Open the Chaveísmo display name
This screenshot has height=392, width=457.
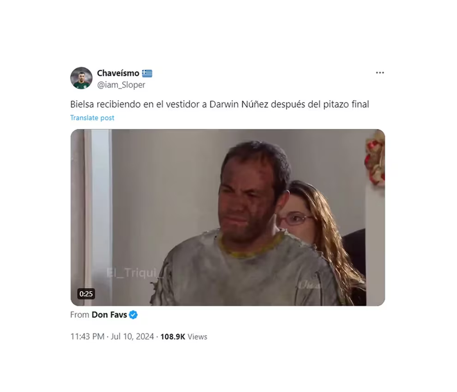point(118,73)
